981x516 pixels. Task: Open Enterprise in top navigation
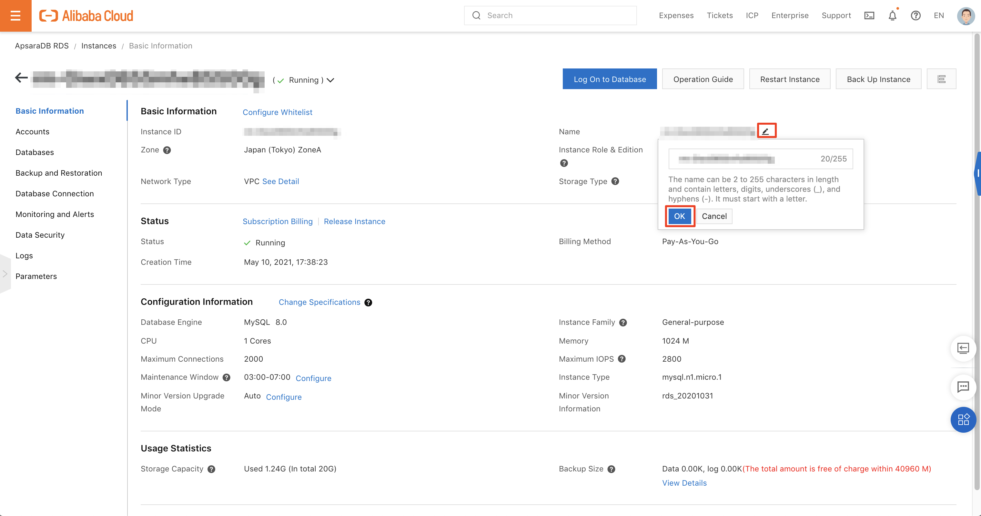pyautogui.click(x=789, y=15)
